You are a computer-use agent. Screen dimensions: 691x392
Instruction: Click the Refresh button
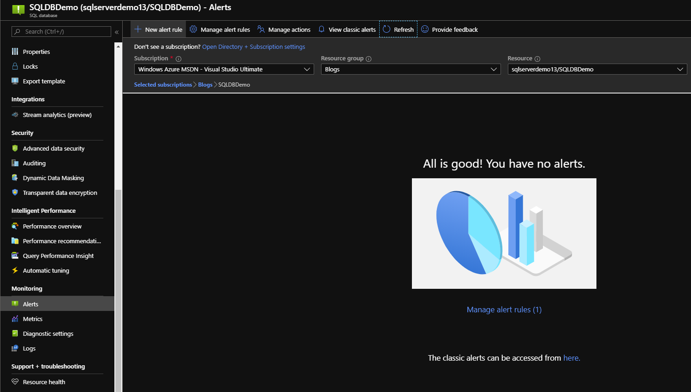tap(398, 29)
